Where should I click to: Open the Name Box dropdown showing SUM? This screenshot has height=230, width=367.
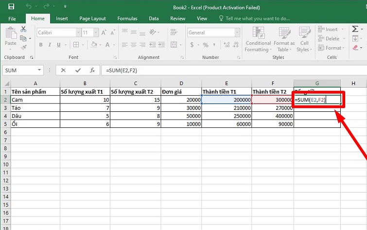39,70
